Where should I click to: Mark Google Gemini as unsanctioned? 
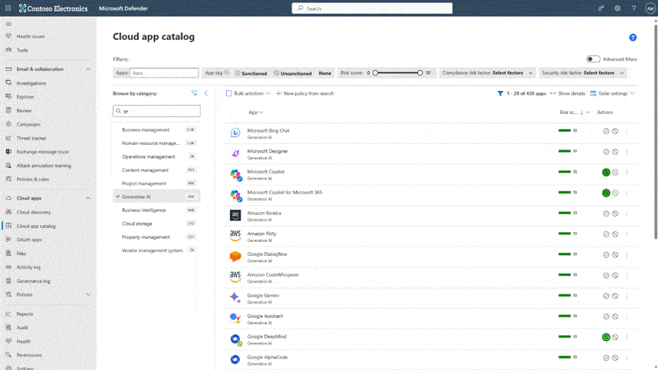(615, 296)
